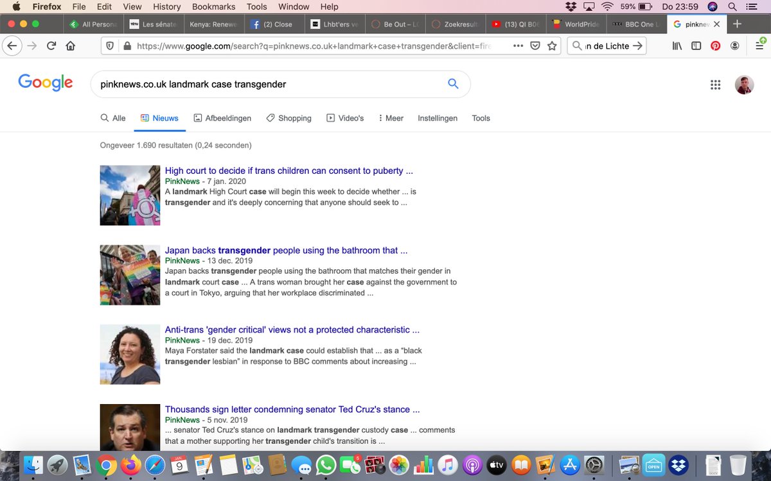
Task: Go to Google homepage via logo
Action: click(46, 83)
